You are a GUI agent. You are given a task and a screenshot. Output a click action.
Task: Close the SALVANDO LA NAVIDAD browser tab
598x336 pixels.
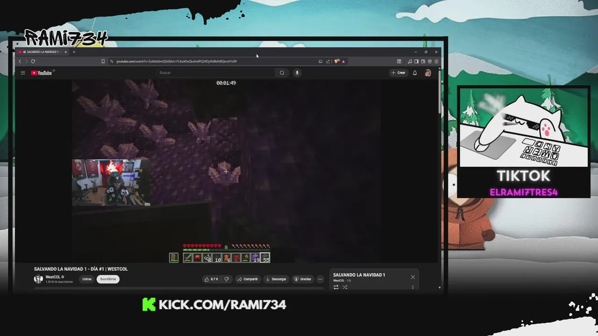tap(66, 52)
